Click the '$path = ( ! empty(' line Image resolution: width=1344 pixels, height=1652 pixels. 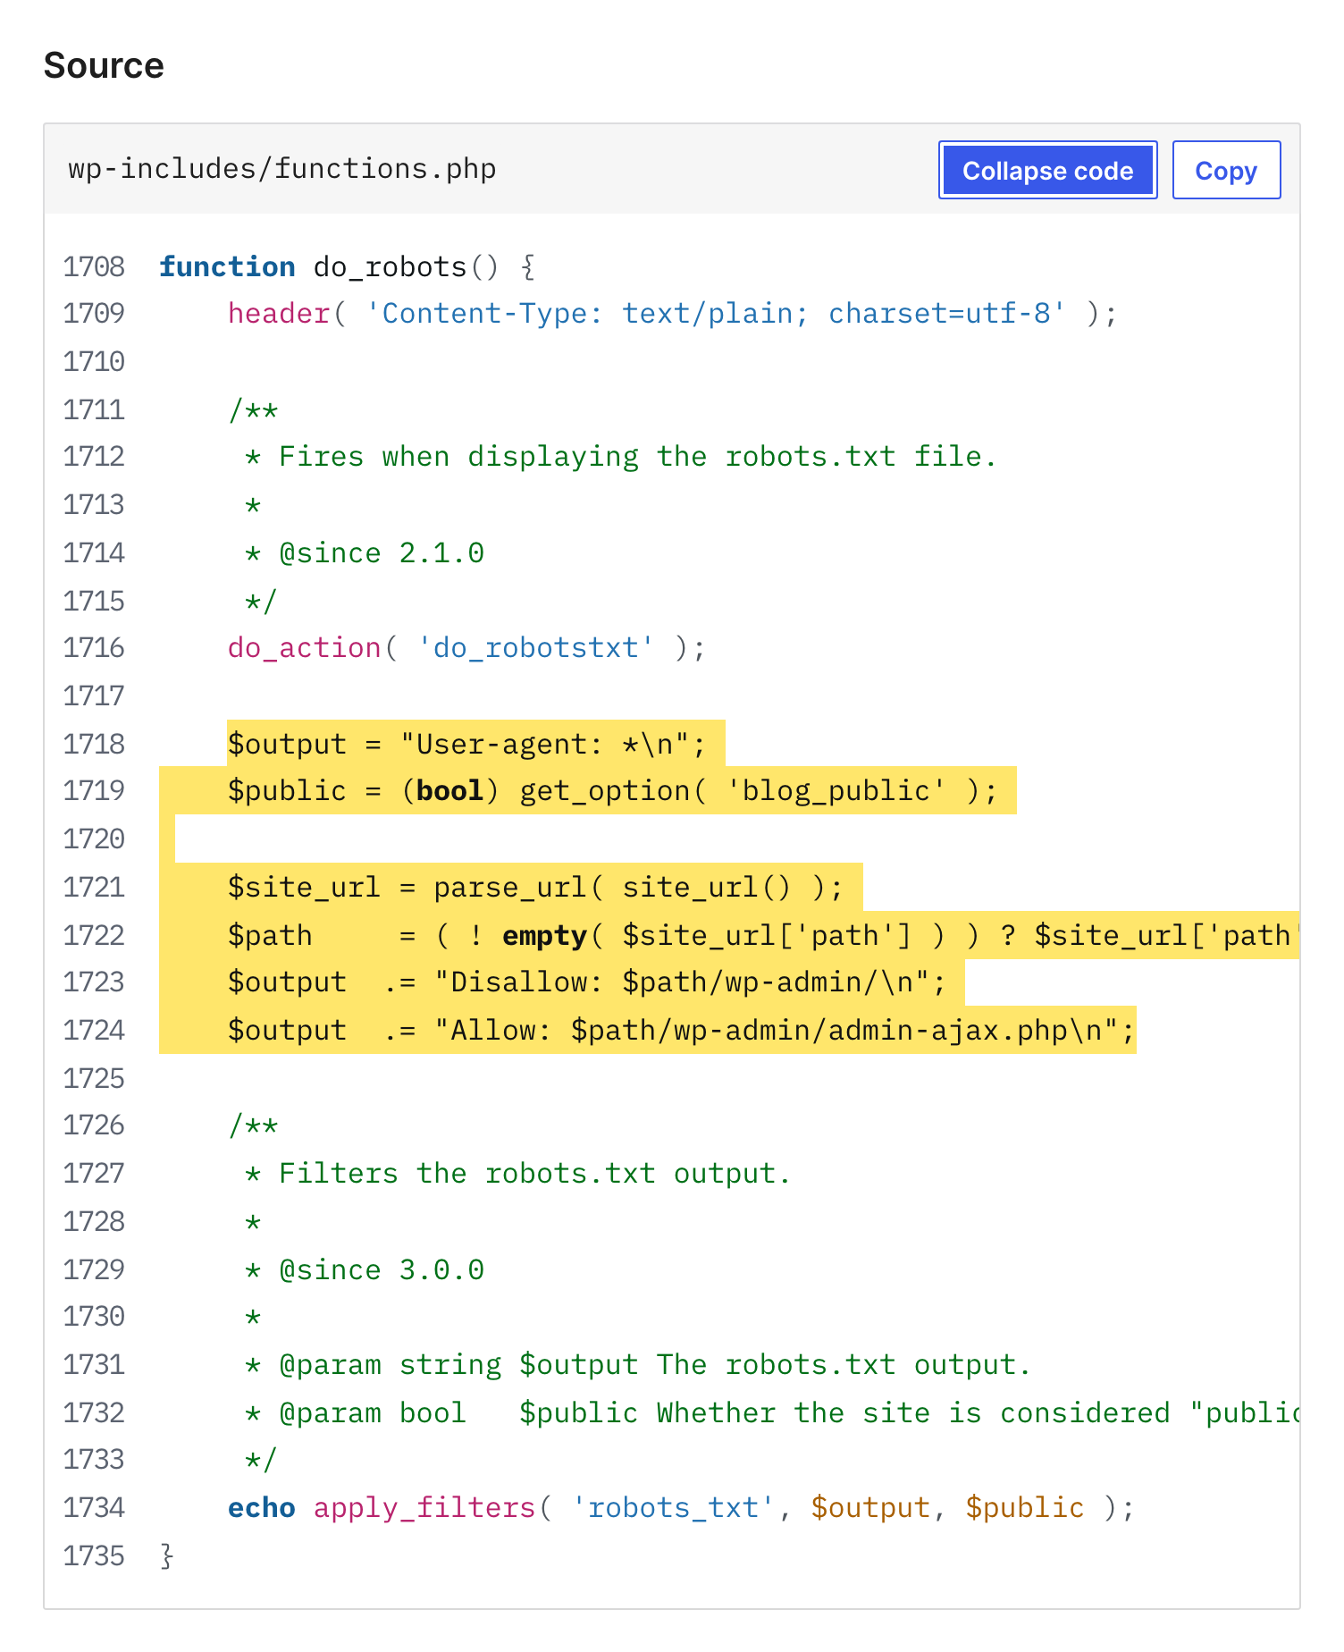pyautogui.click(x=763, y=936)
